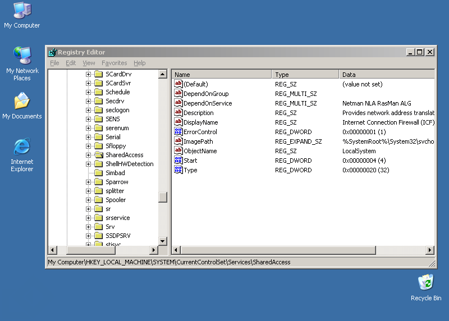The height and width of the screenshot is (321, 449).
Task: Click the 'Internet Connection Firewall (ICF)' data
Action: tap(388, 122)
